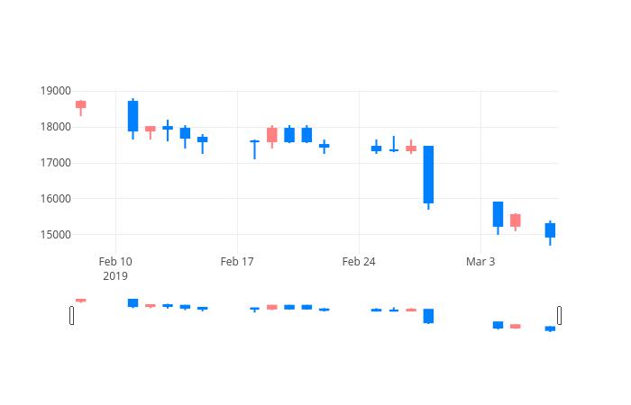Click the Mar 3 x-axis label
This screenshot has width=631, height=405.
coord(480,262)
